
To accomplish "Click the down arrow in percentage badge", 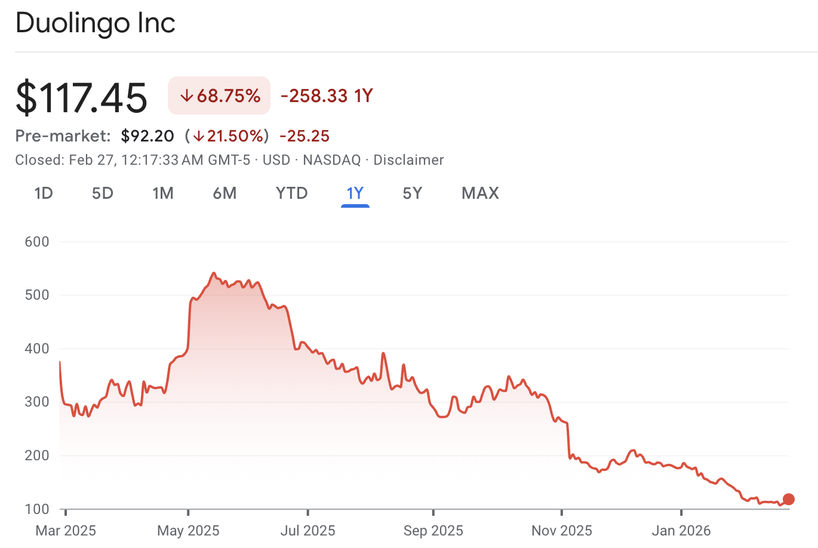I will click(187, 96).
